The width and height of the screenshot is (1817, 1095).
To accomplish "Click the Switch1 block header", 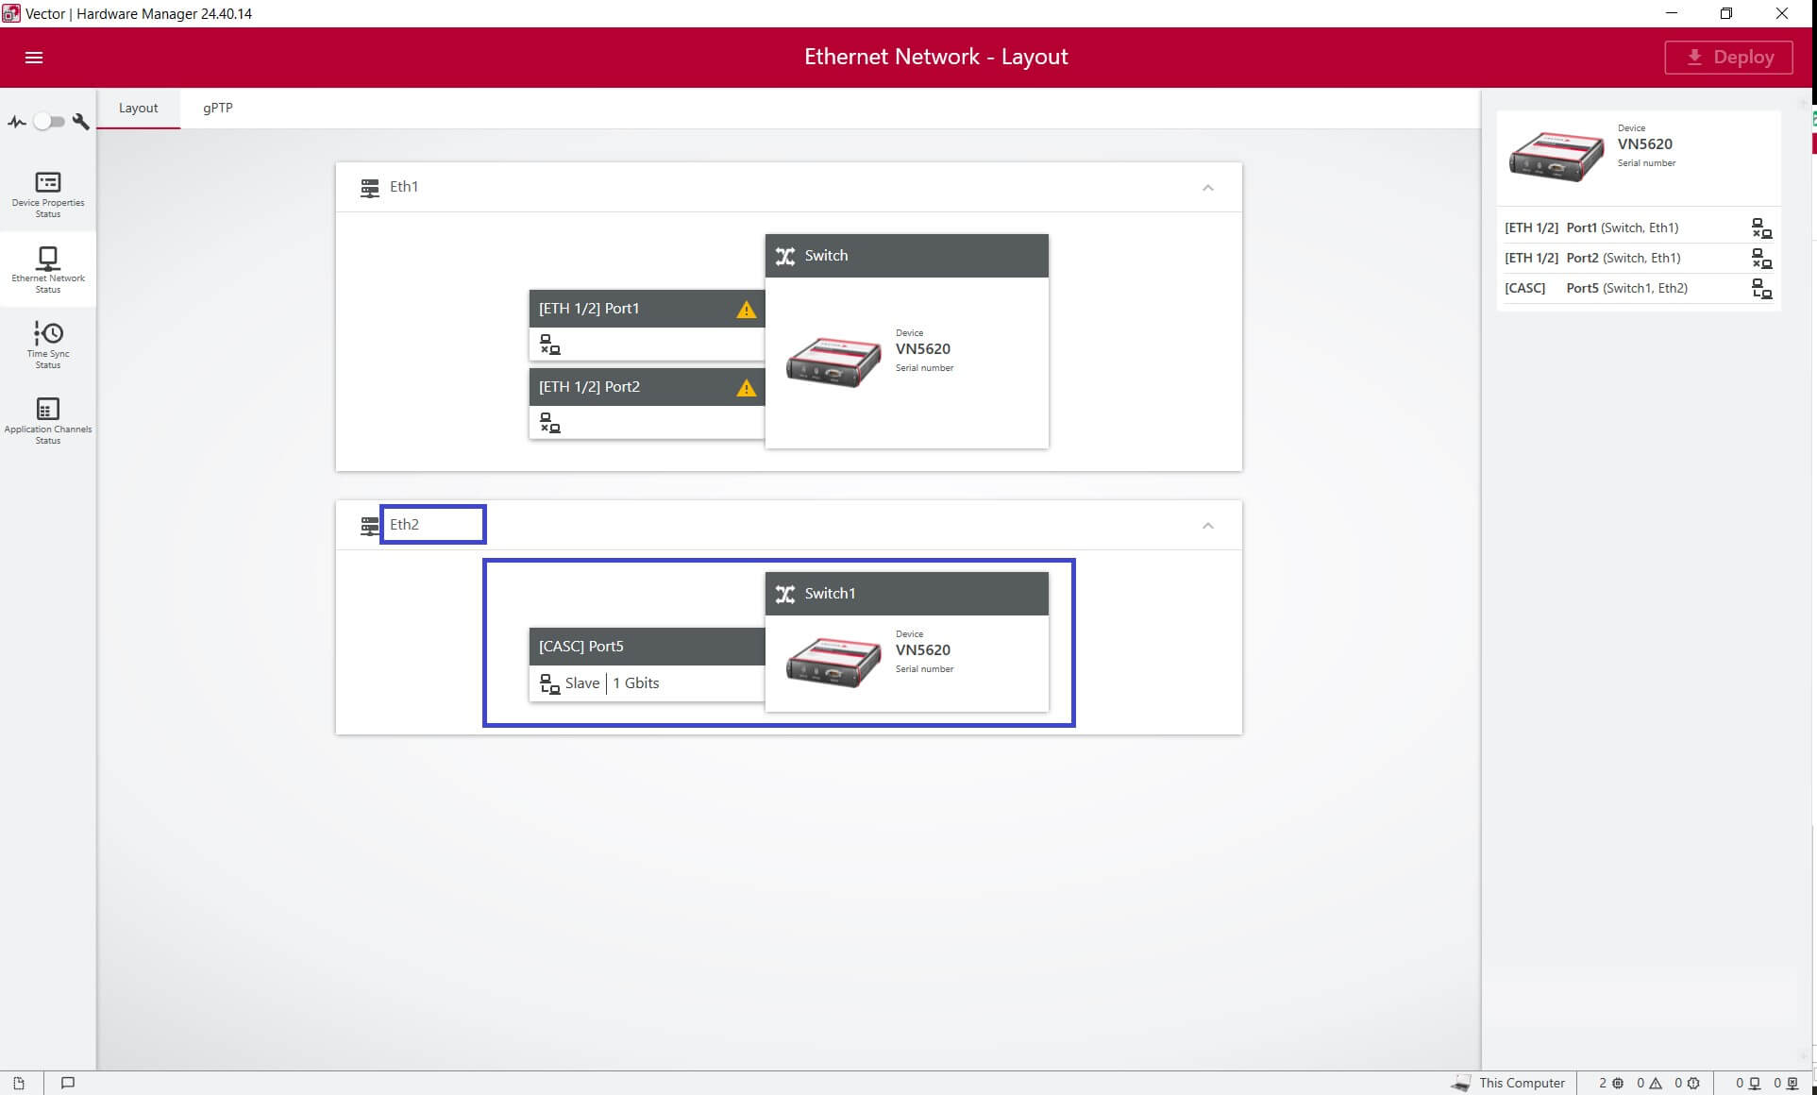I will tap(906, 594).
